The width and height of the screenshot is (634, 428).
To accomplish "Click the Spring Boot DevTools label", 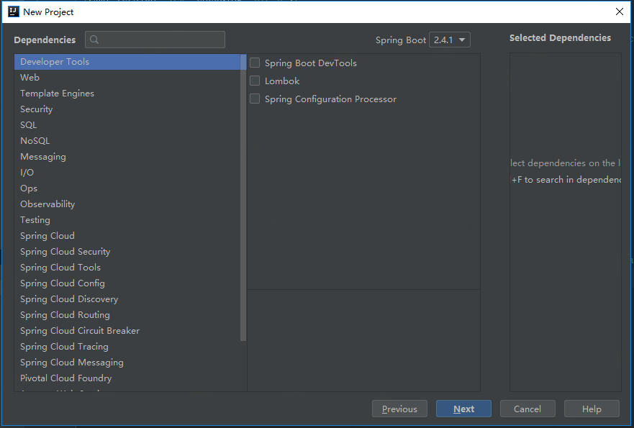I will [311, 63].
